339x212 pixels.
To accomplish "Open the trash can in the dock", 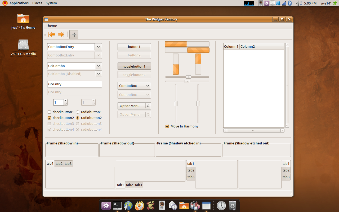I will click(232, 205).
